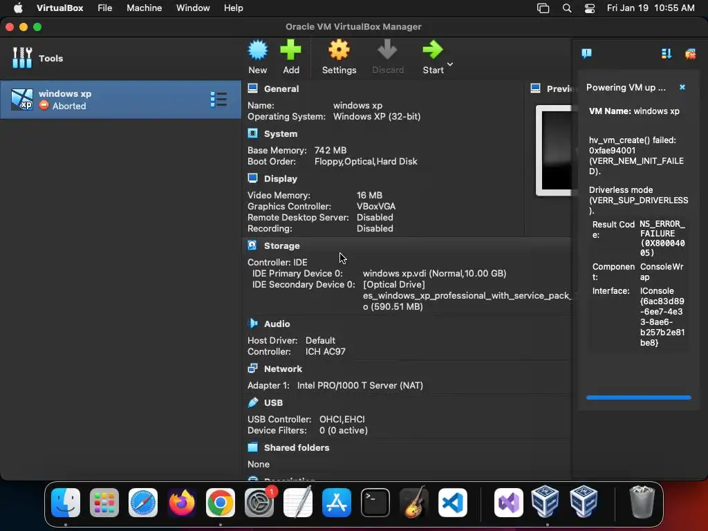Screen dimensions: 708x531
Task: Open the Machine menu
Action: (x=144, y=8)
